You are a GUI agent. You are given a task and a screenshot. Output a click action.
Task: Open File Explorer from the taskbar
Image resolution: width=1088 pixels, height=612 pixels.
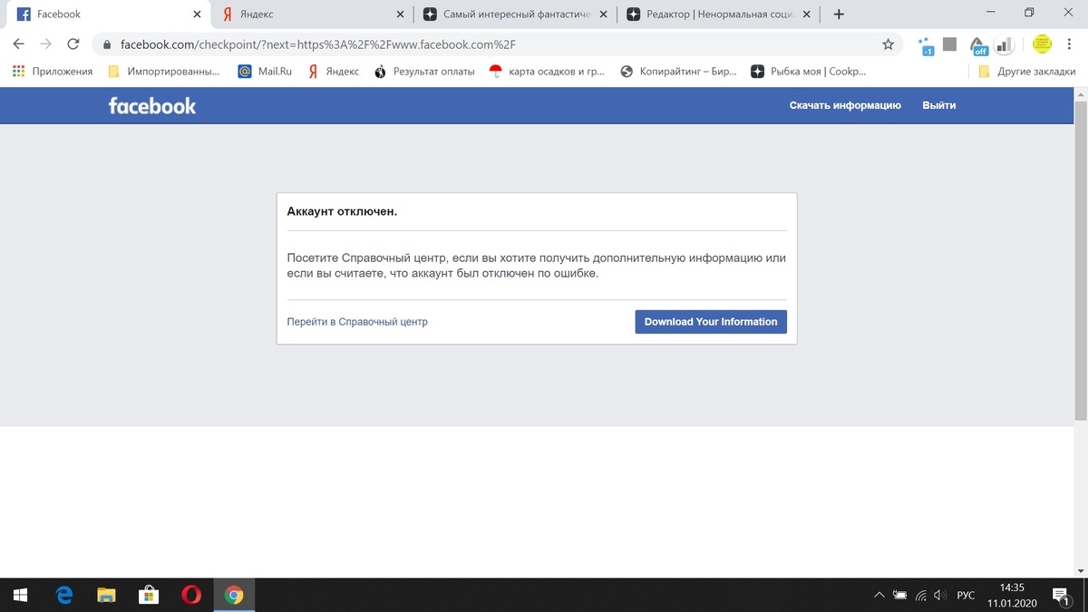[x=107, y=595]
